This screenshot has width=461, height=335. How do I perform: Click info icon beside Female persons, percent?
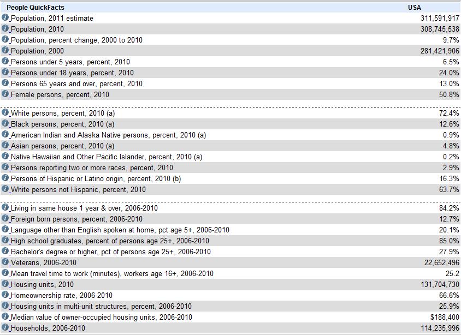pos(5,94)
